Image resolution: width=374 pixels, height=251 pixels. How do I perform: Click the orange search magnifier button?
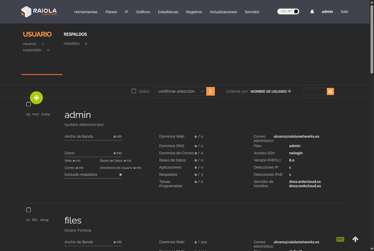pos(330,92)
